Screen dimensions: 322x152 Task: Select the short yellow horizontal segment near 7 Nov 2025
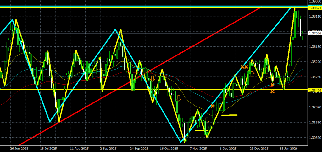[x=200, y=130]
